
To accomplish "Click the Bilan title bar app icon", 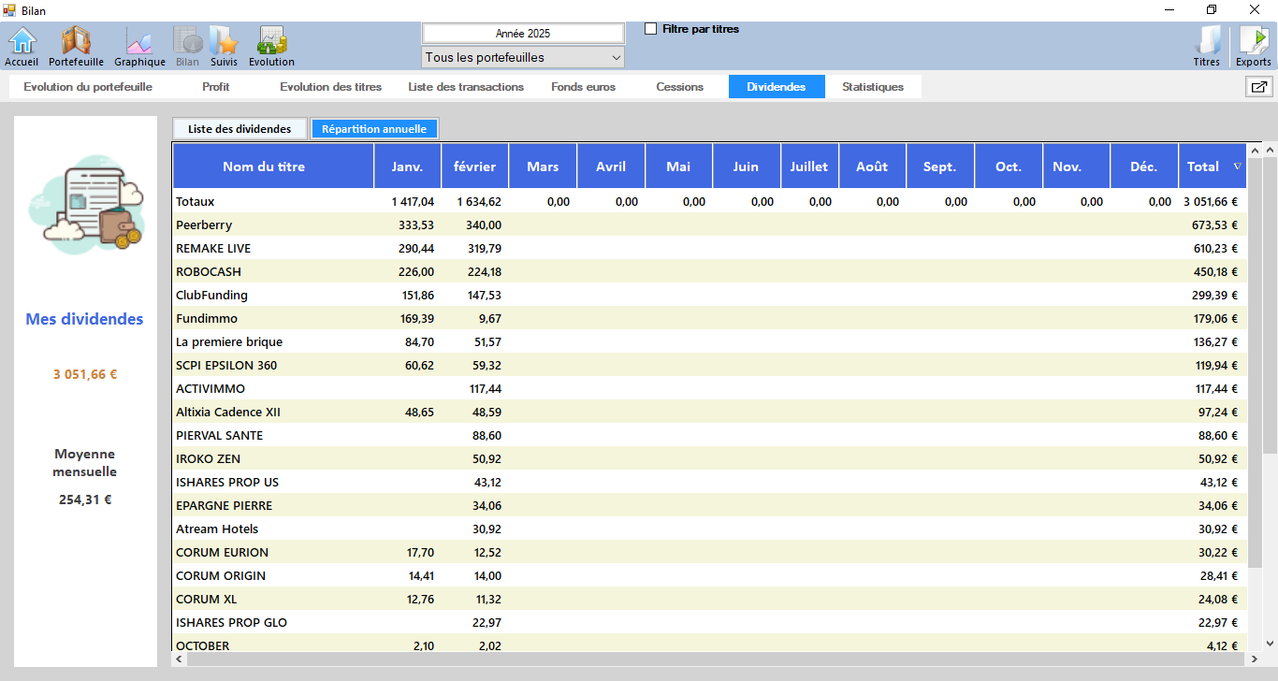I will pos(9,9).
